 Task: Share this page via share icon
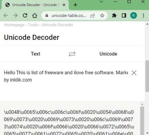92,16
